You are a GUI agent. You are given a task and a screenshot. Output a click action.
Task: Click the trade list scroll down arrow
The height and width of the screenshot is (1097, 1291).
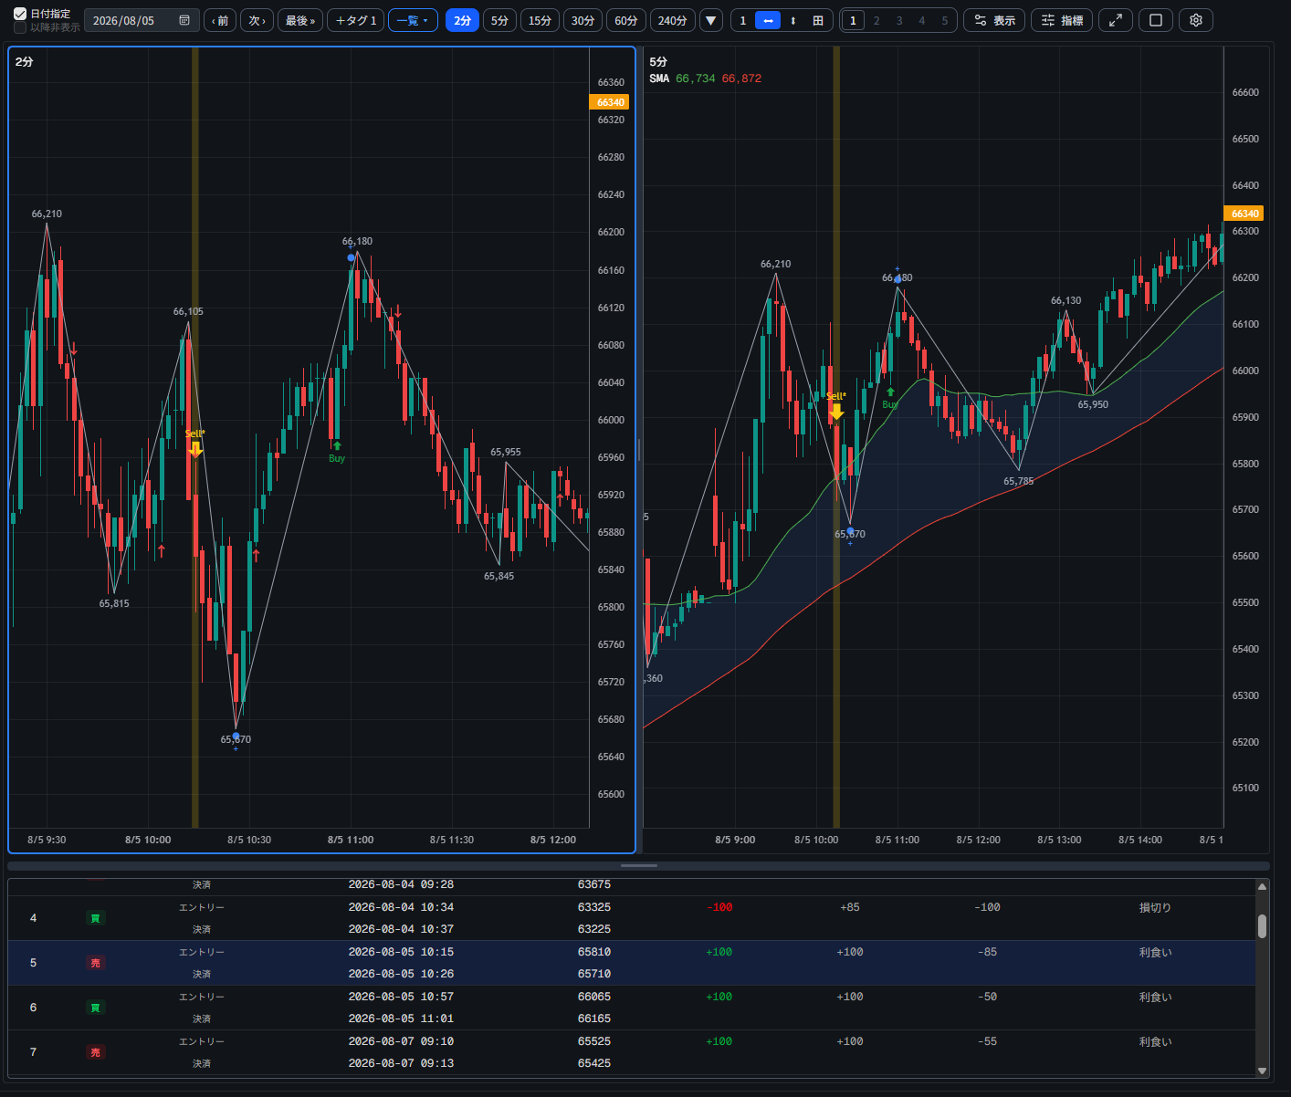[x=1262, y=1071]
